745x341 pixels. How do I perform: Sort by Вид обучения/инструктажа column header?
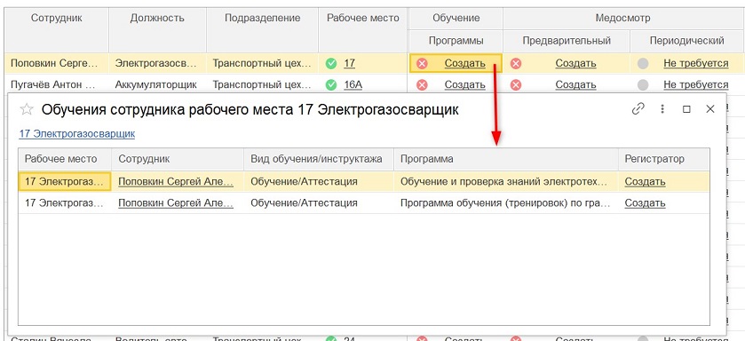pos(319,159)
